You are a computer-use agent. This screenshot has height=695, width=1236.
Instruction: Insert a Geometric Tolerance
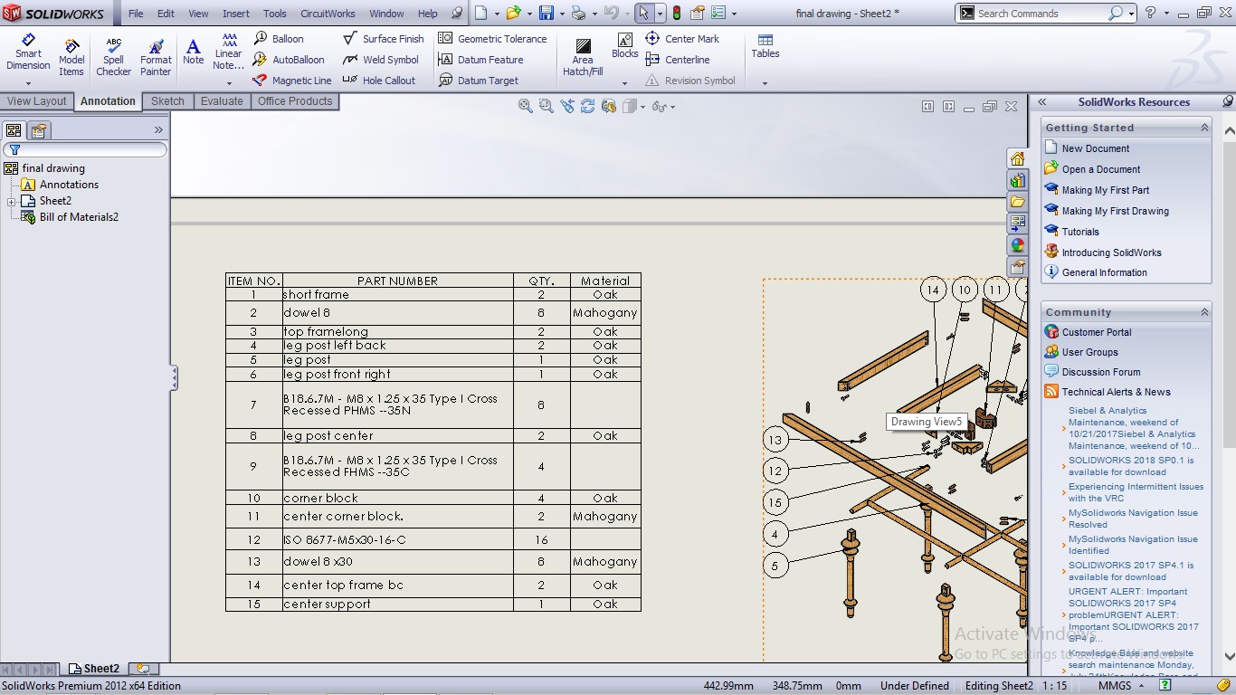493,39
